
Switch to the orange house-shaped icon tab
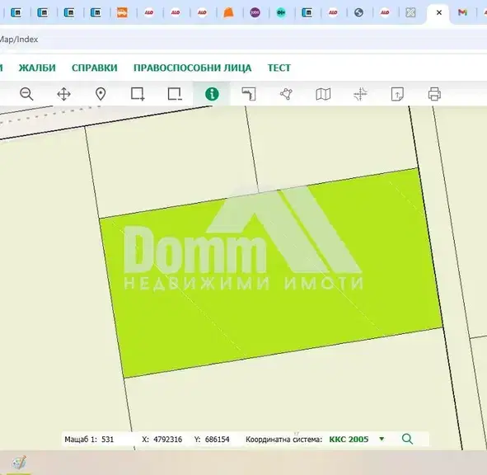pyautogui.click(x=228, y=12)
